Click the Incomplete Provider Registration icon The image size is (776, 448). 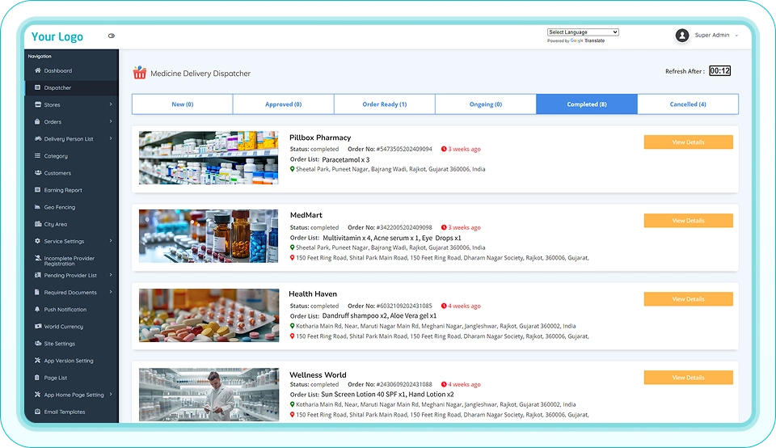tap(38, 258)
